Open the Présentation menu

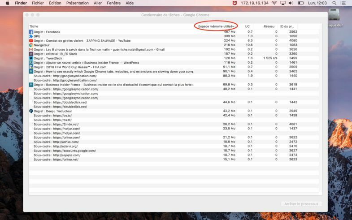pyautogui.click(x=78, y=3)
